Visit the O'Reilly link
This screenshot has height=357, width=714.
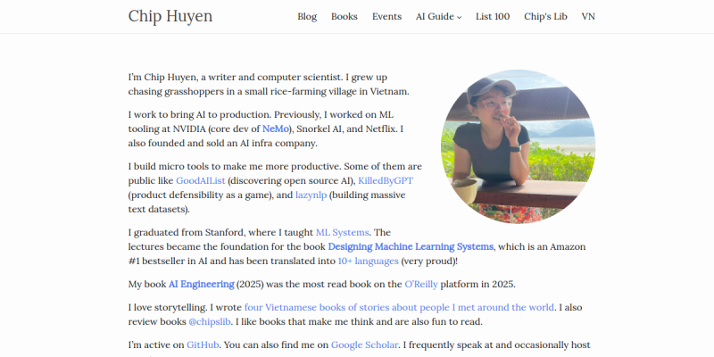click(421, 285)
